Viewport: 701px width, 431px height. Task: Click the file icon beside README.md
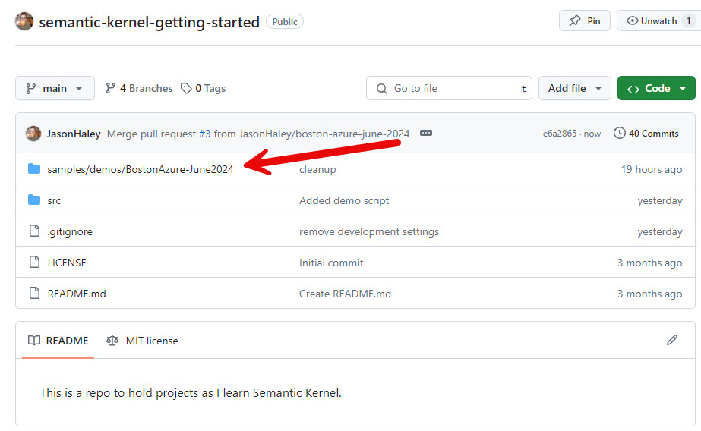pos(34,293)
